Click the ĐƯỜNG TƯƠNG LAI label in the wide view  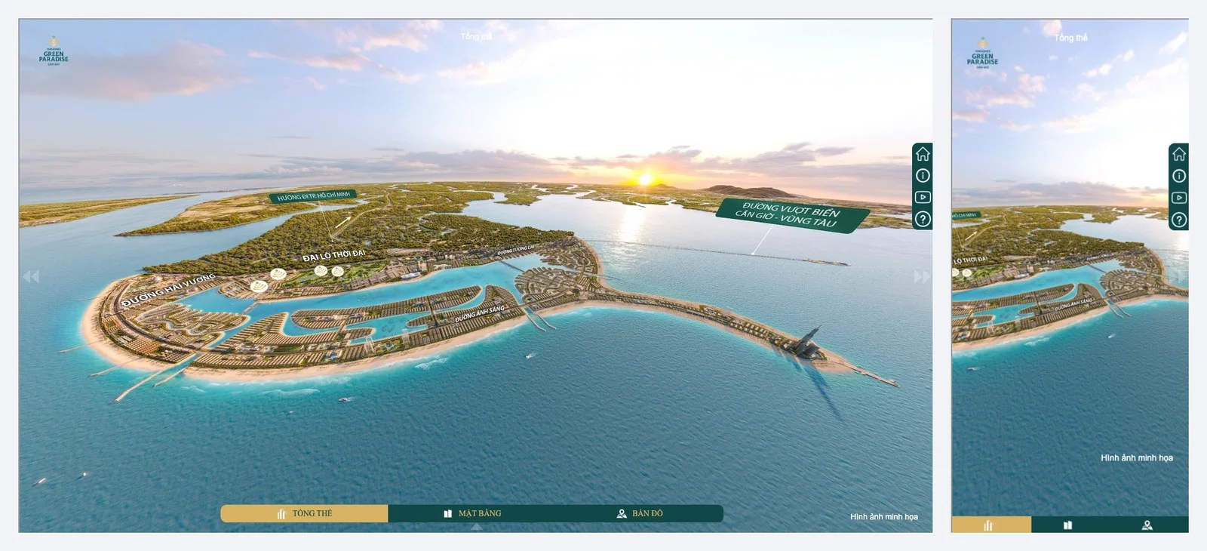pos(516,249)
